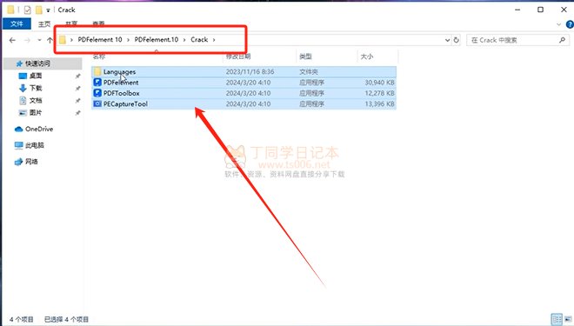
Task: Open 桌面 in the navigation pane
Action: (x=36, y=76)
